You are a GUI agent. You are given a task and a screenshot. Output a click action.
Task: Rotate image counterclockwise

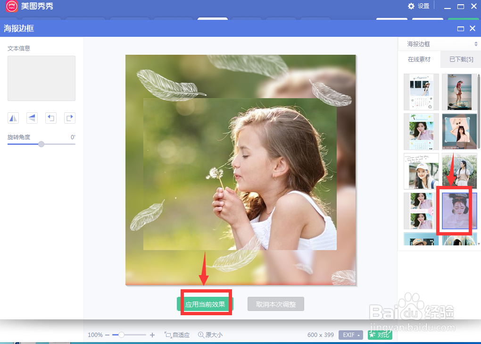(51, 118)
